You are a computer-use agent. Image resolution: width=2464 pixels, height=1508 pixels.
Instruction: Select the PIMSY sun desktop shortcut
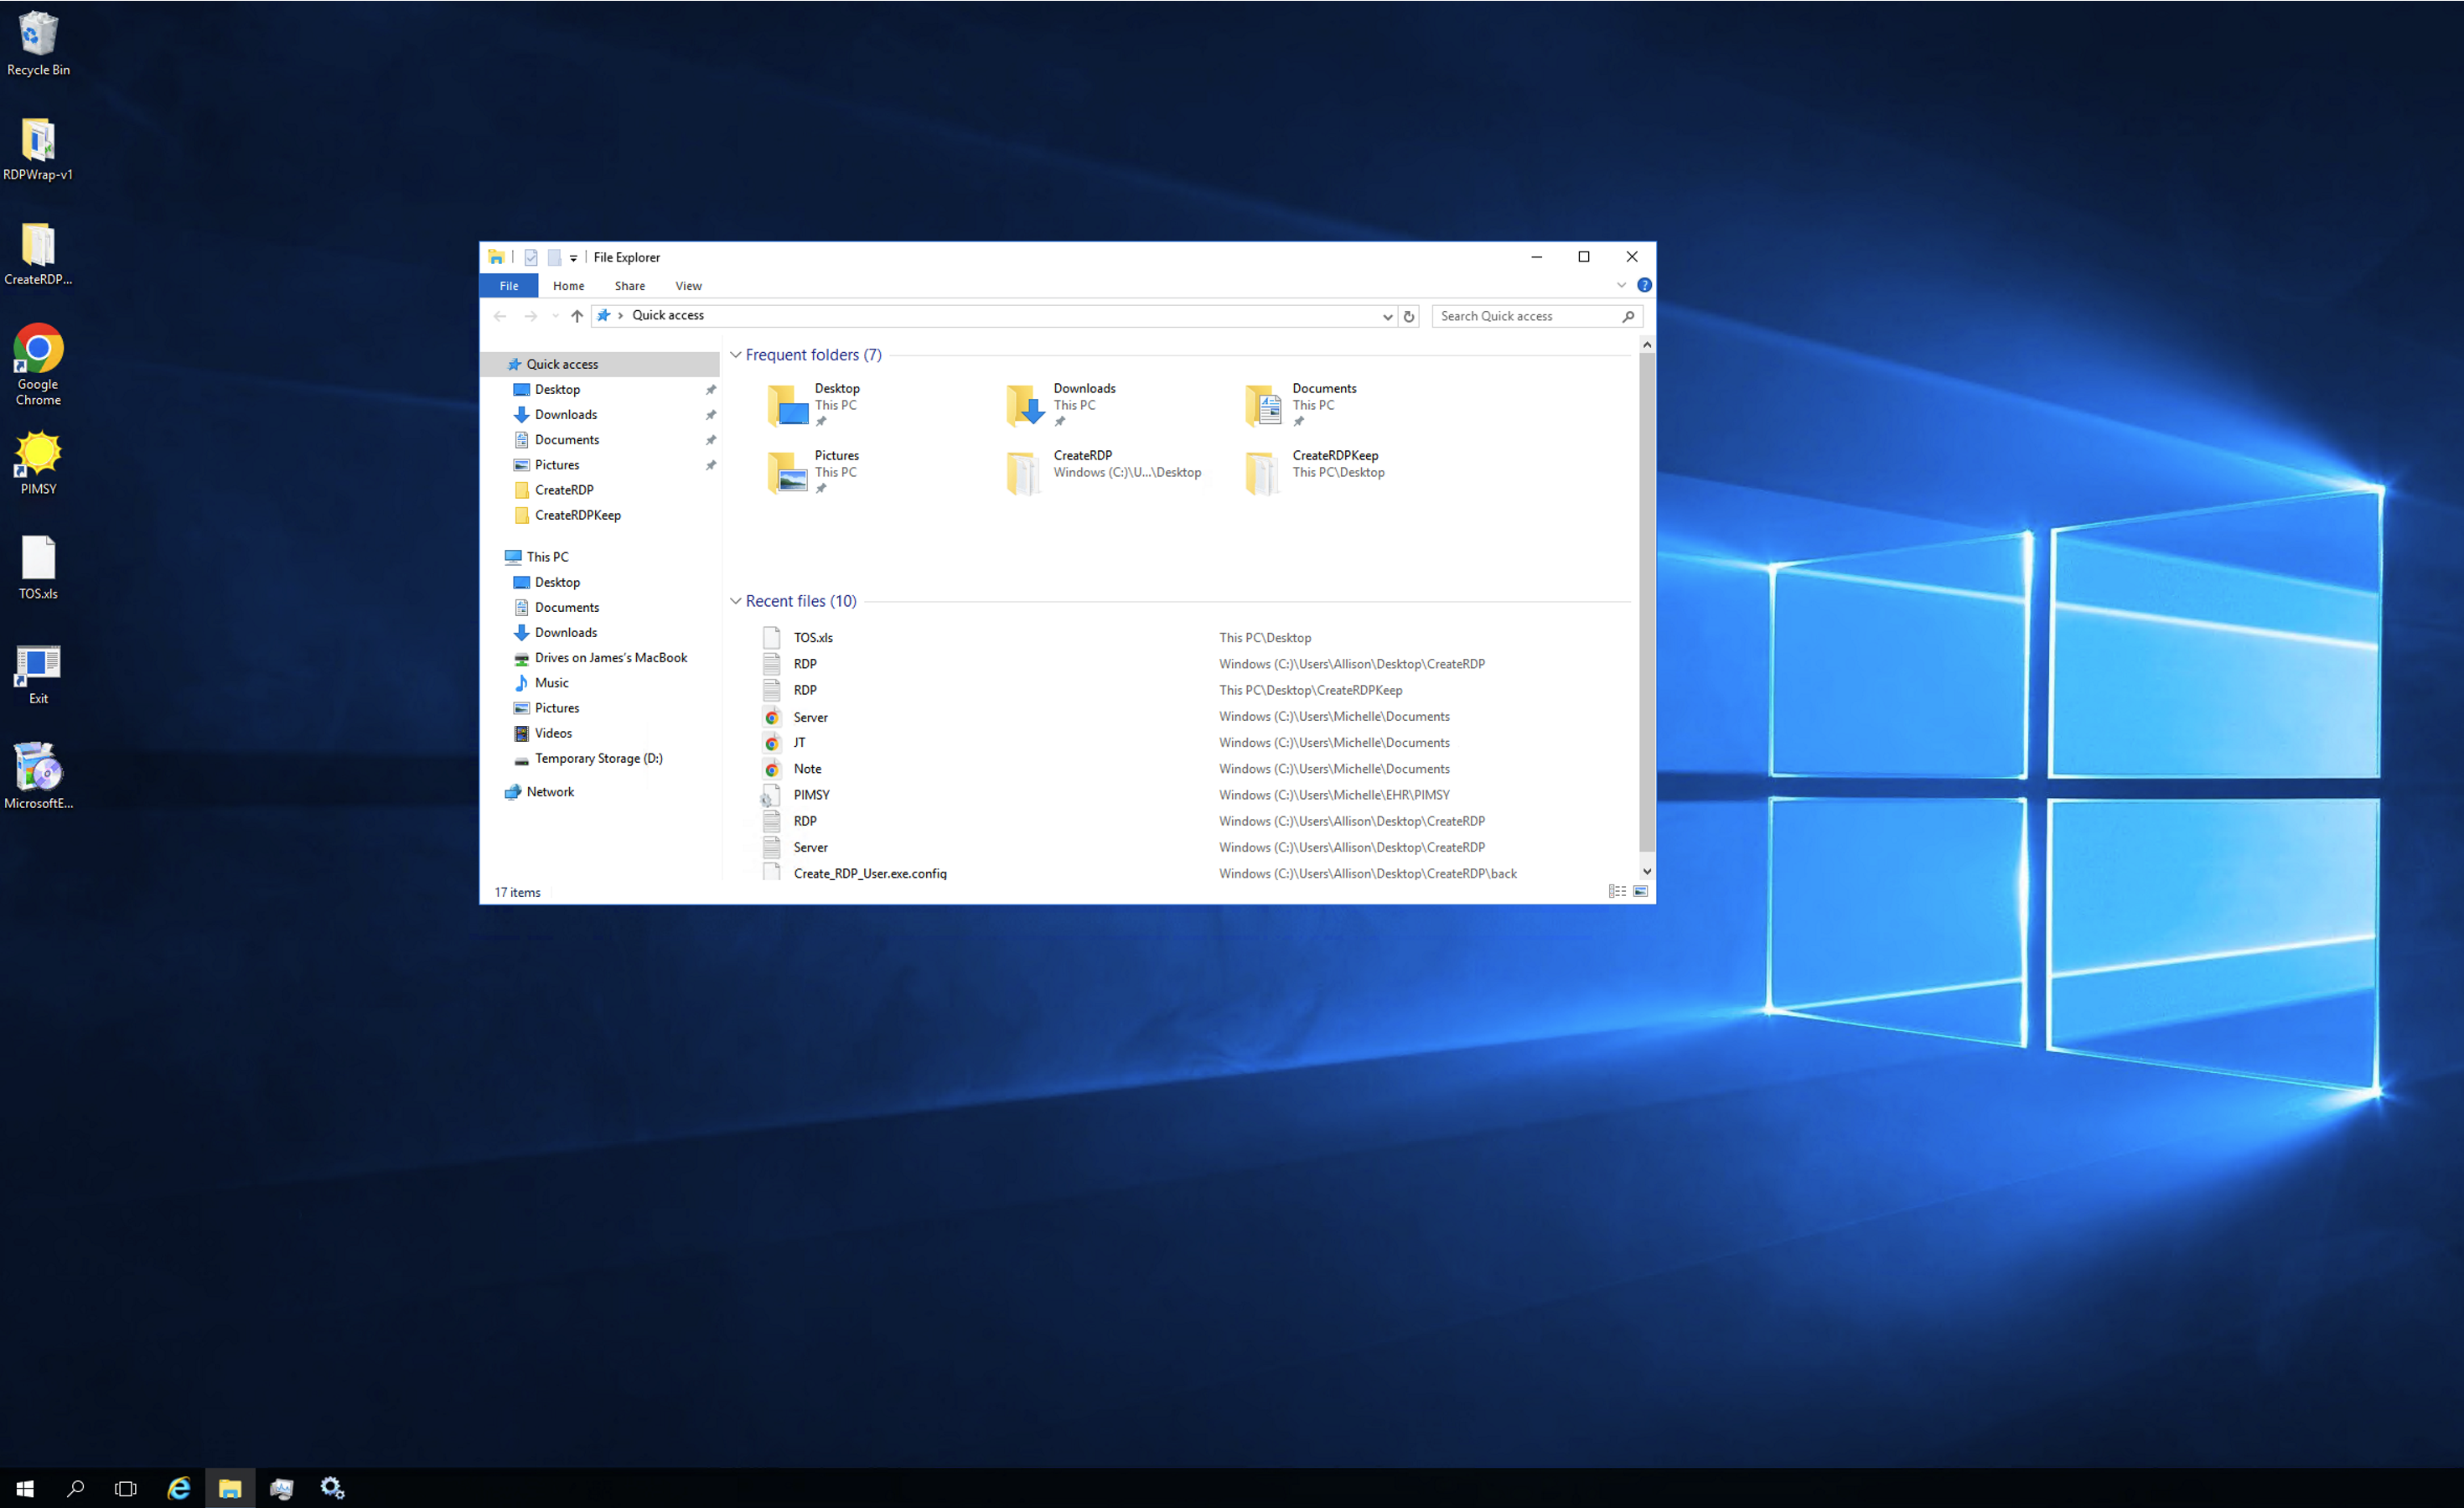(38, 462)
